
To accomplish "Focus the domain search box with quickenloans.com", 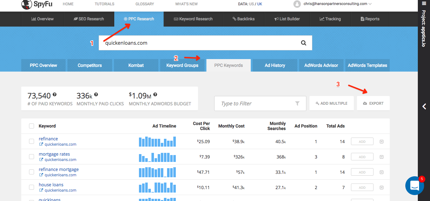I will (205, 43).
